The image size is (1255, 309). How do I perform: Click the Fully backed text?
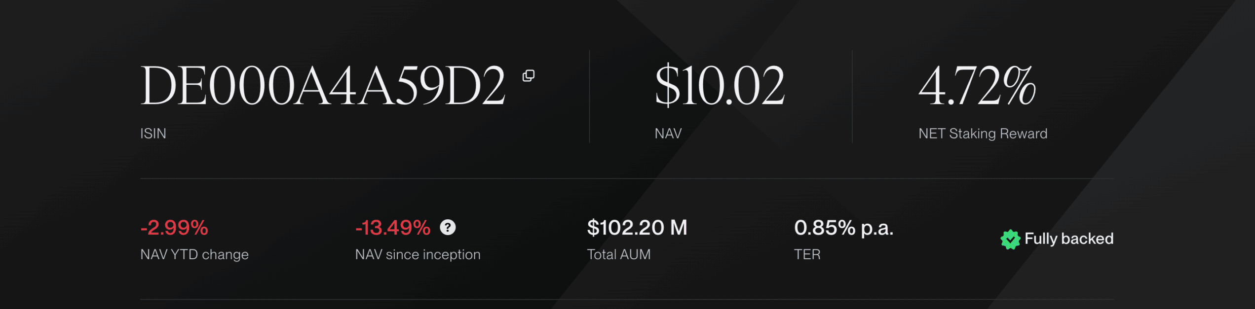[1069, 239]
